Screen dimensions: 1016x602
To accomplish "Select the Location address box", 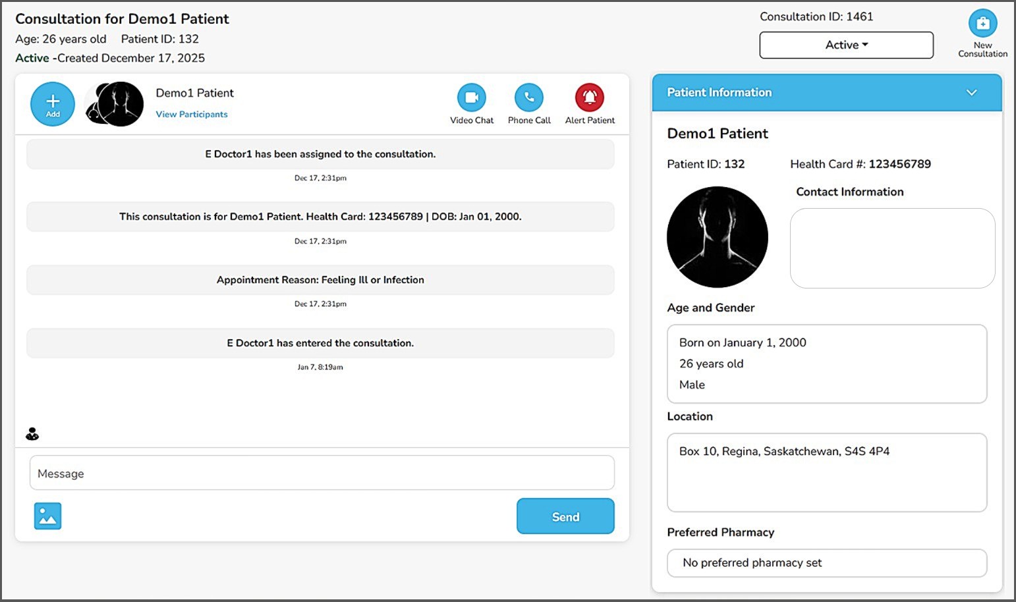I will (x=826, y=472).
